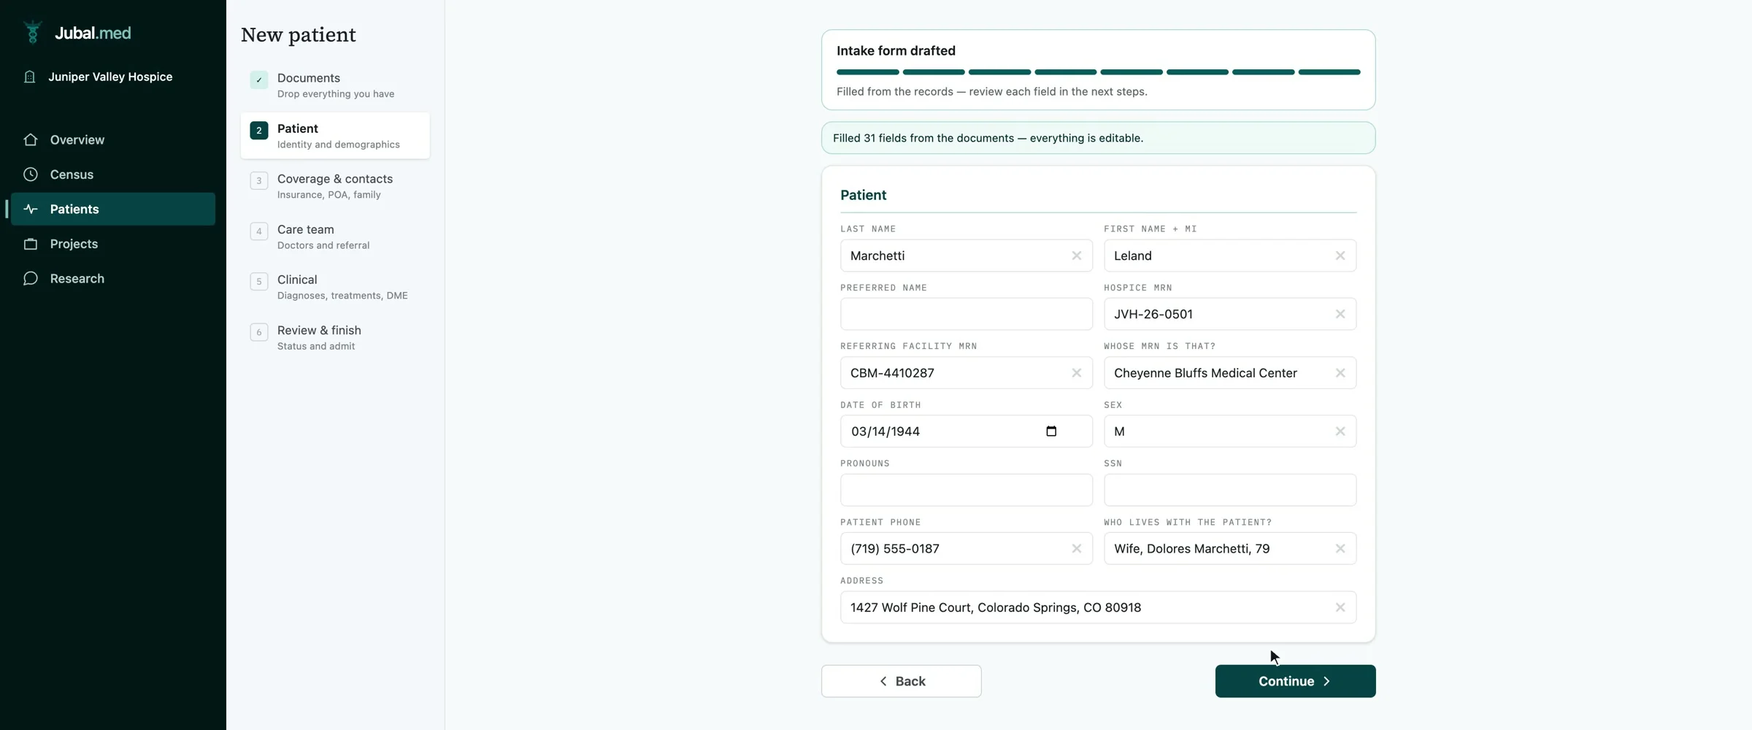Jump to the Care team step
Viewport: 1752px width, 730px height.
335,237
